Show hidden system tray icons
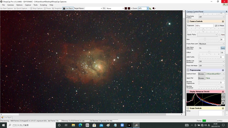 (192, 125)
